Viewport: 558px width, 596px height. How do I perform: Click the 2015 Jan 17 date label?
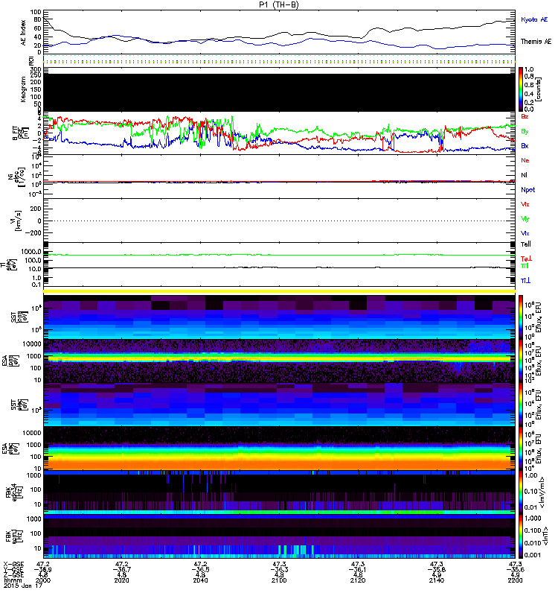point(23,586)
